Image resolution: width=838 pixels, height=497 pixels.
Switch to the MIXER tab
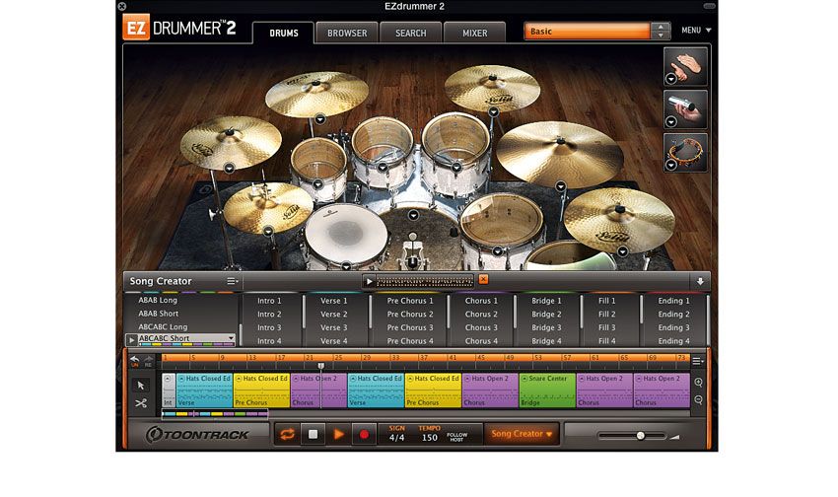pyautogui.click(x=474, y=34)
